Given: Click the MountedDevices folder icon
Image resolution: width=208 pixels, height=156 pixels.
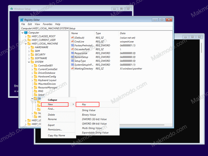Looking at the screenshot, I should click(x=36, y=84).
